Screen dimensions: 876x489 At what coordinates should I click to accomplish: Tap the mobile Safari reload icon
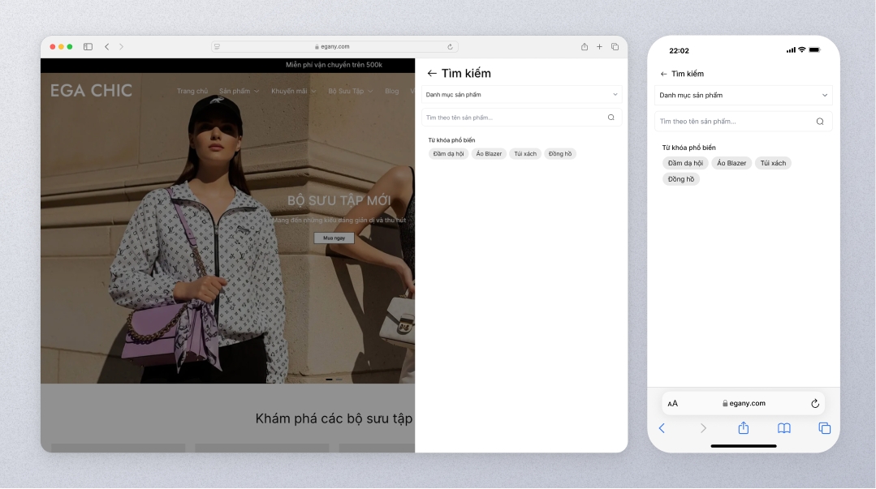click(815, 403)
